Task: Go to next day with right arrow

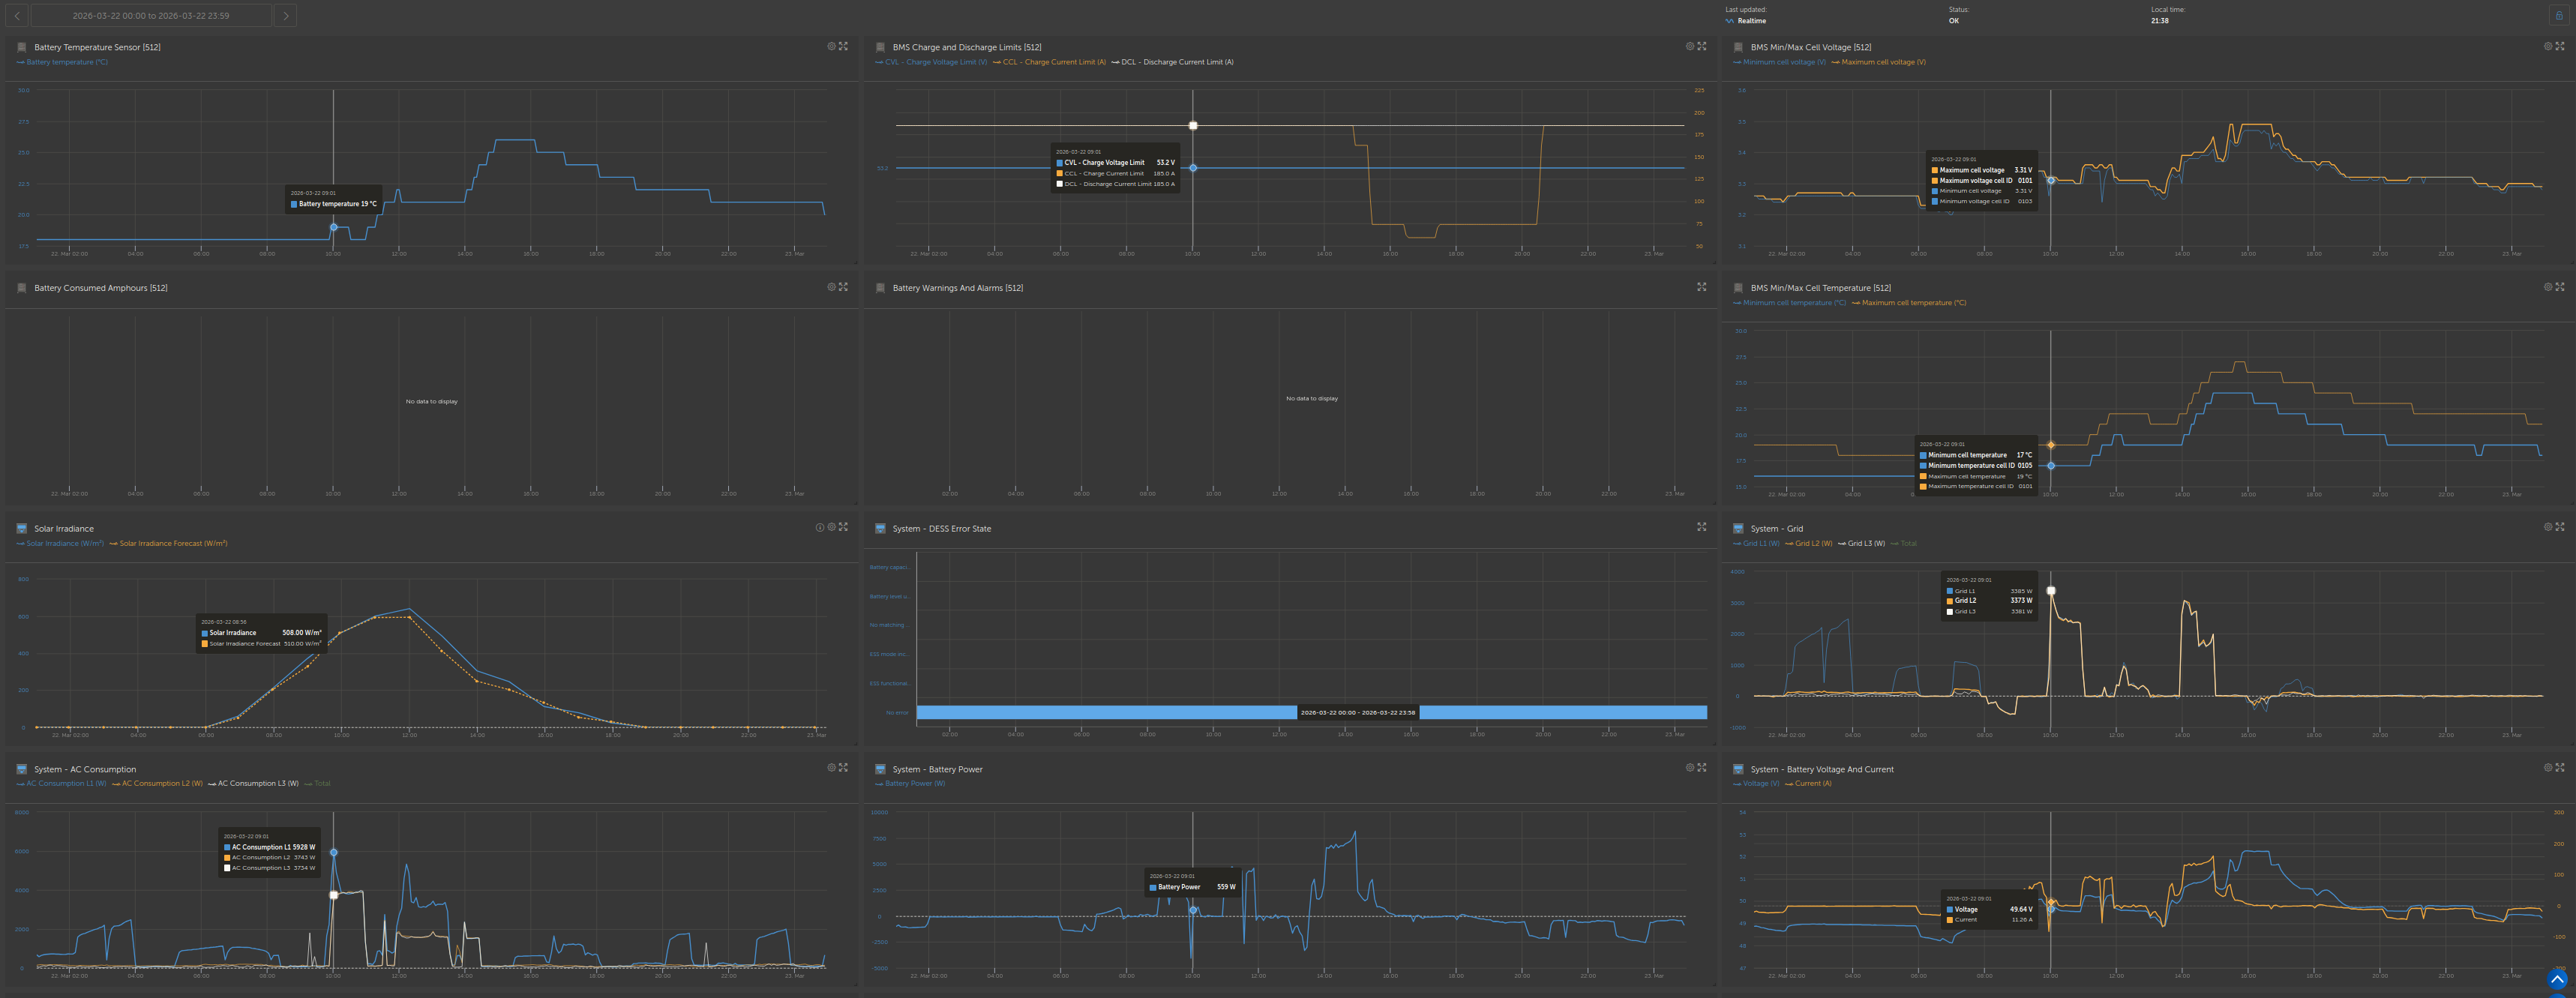Action: pyautogui.click(x=286, y=15)
